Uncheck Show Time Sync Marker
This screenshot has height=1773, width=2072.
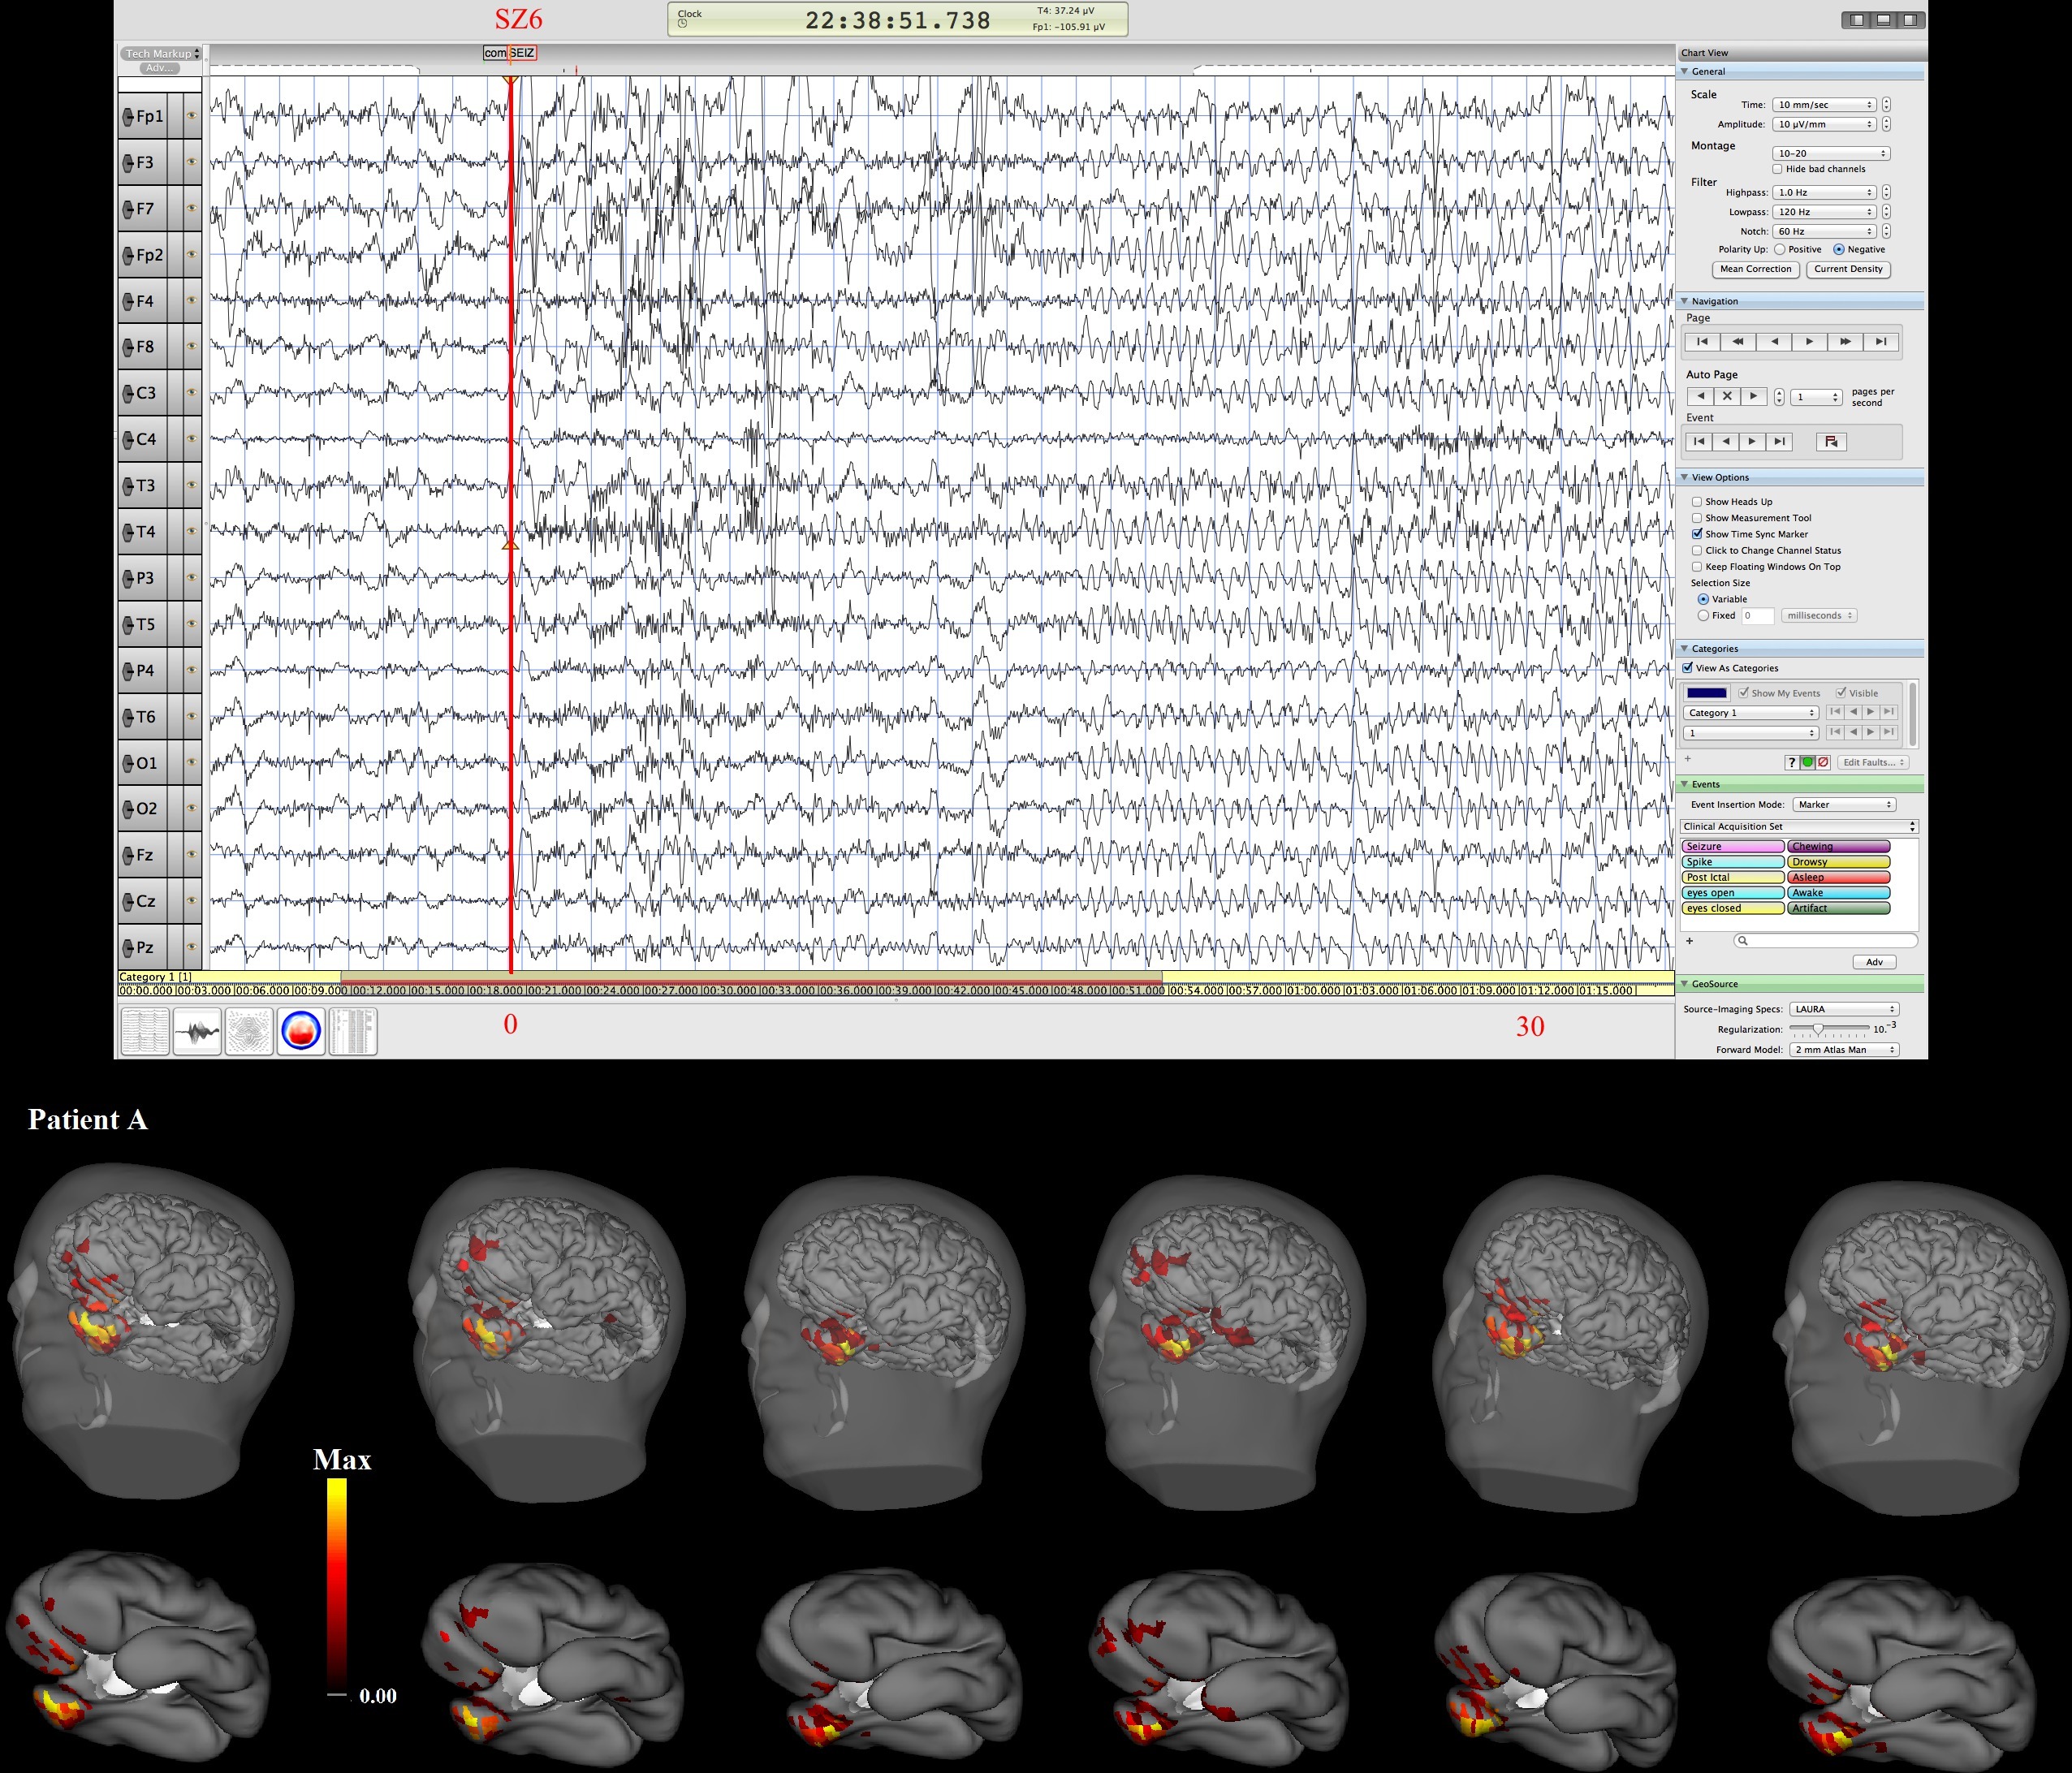click(x=1697, y=534)
